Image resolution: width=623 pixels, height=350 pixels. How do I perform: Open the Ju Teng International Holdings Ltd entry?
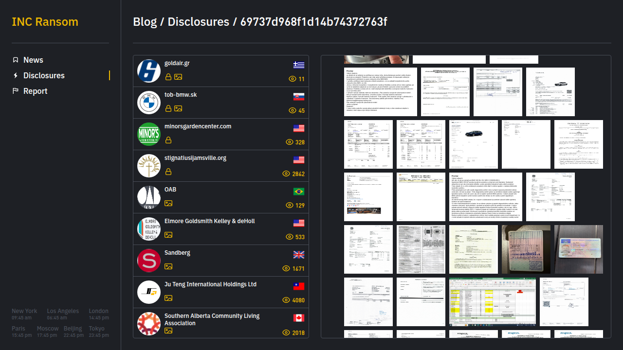[210, 284]
